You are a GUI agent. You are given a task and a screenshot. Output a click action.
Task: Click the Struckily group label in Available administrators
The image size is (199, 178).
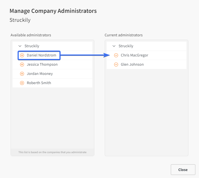(32, 46)
